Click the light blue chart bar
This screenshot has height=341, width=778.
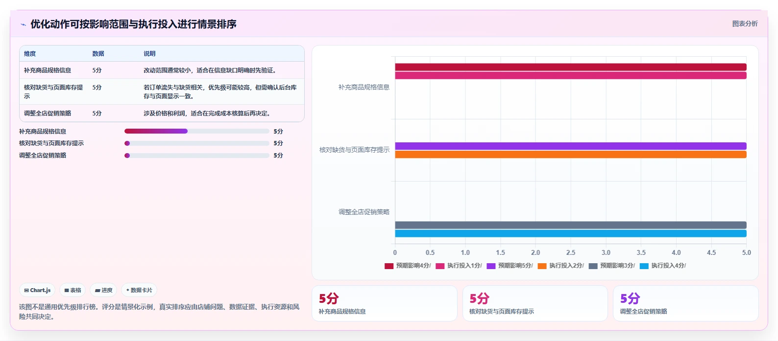tap(571, 233)
